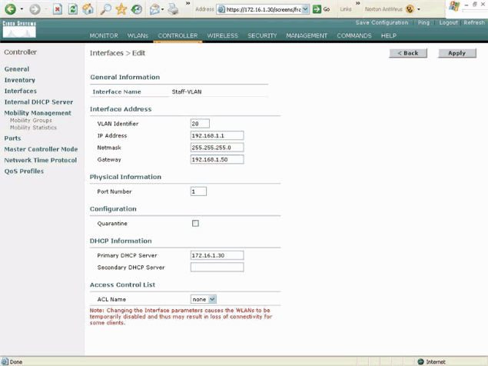
Task: Open the WLANs menu tab
Action: (138, 35)
